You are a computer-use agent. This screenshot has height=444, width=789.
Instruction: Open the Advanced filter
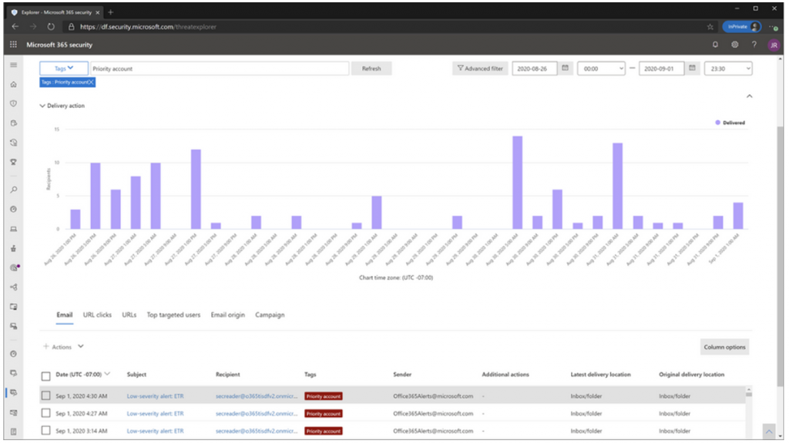(480, 69)
